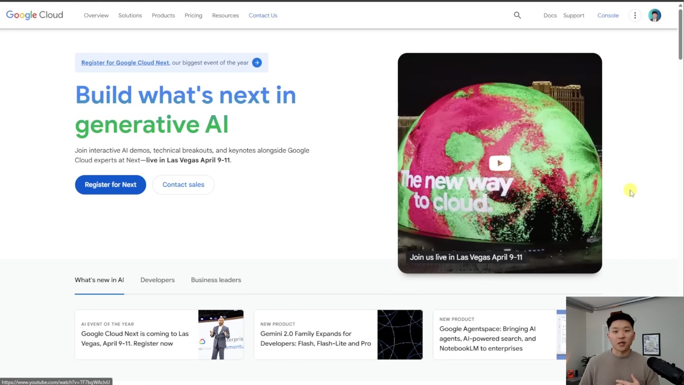Image resolution: width=684 pixels, height=385 pixels.
Task: Click the speaker on stage thumbnail image
Action: point(221,335)
